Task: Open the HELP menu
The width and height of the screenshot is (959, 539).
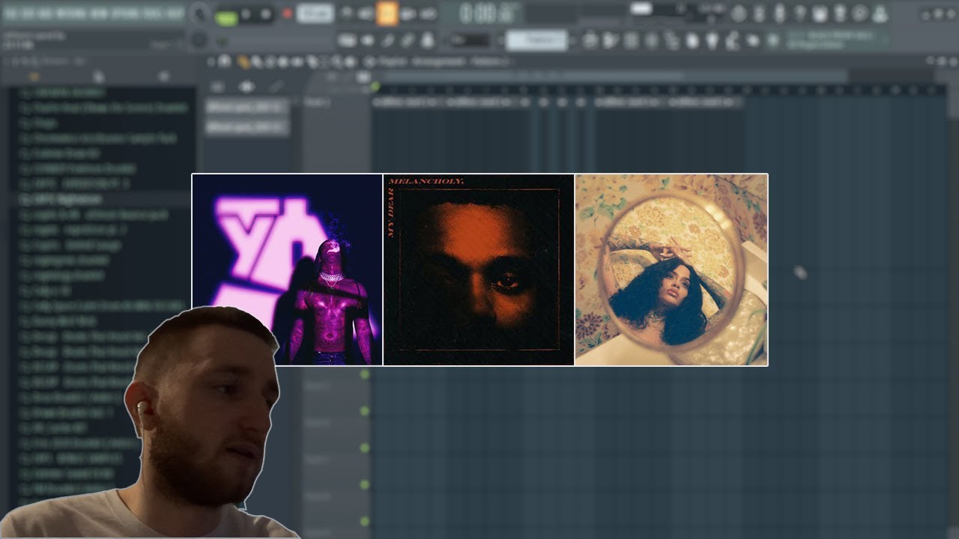Action: (175, 14)
